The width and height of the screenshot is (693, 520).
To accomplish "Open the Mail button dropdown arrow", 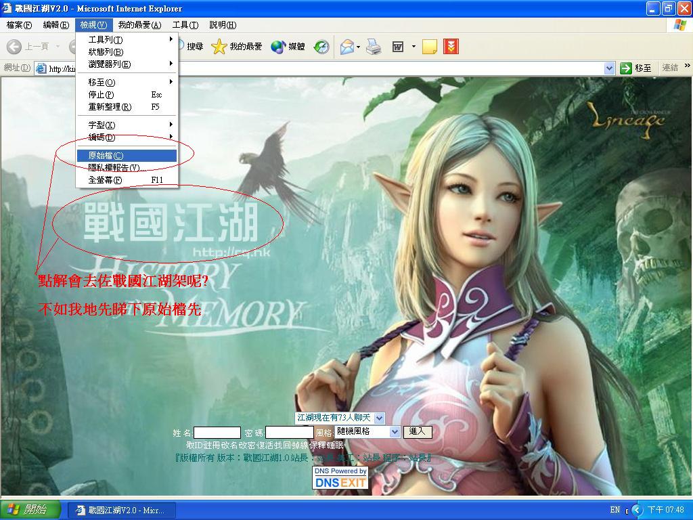I will point(358,47).
